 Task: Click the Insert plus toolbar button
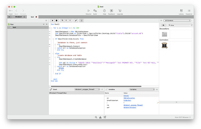tap(10, 11)
